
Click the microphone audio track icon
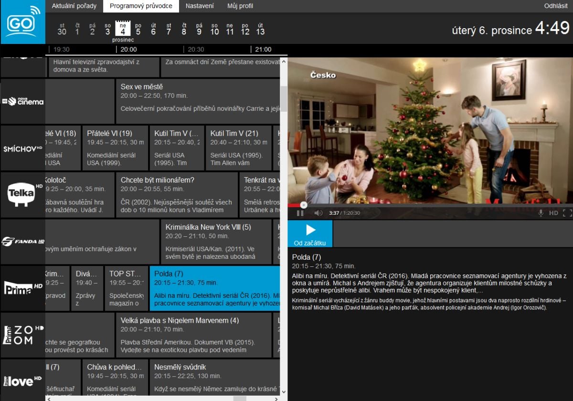pyautogui.click(x=541, y=213)
